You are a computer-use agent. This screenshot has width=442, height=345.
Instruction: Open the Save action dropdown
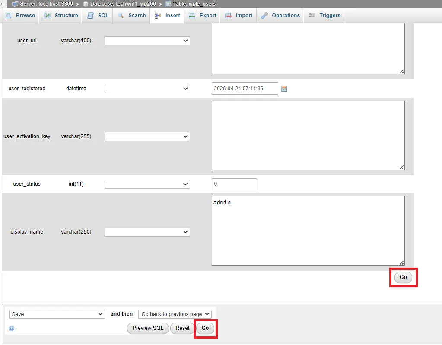pos(56,314)
